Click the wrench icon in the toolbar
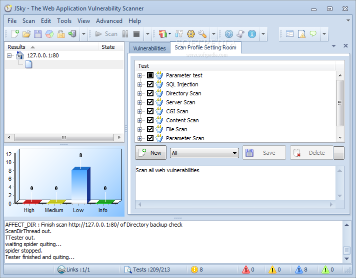 click(x=202, y=34)
